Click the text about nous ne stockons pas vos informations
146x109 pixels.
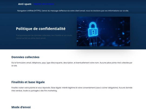point(107,11)
